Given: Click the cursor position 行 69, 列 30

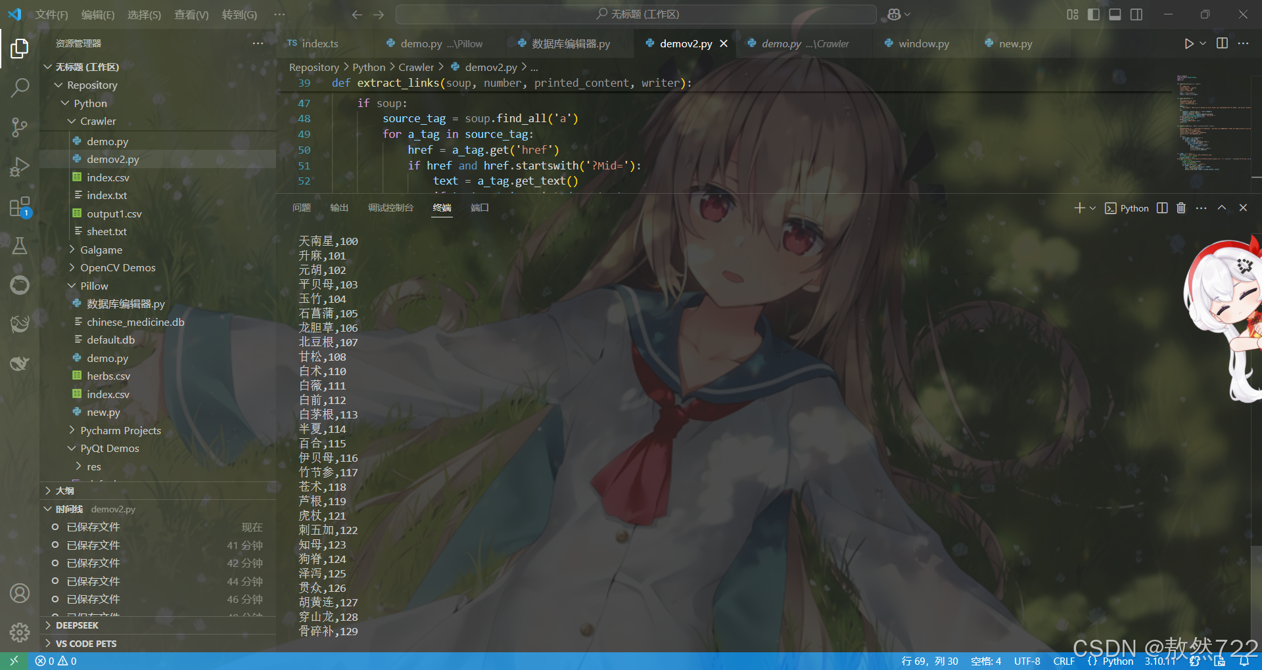Looking at the screenshot, I should pos(929,661).
